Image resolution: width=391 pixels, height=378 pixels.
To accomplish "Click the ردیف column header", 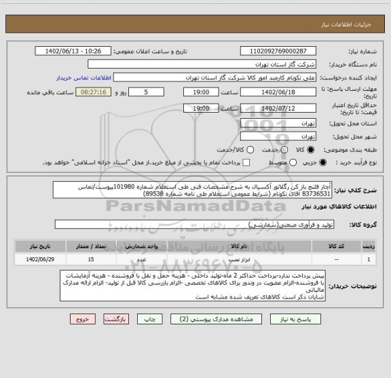I will pos(369,246).
